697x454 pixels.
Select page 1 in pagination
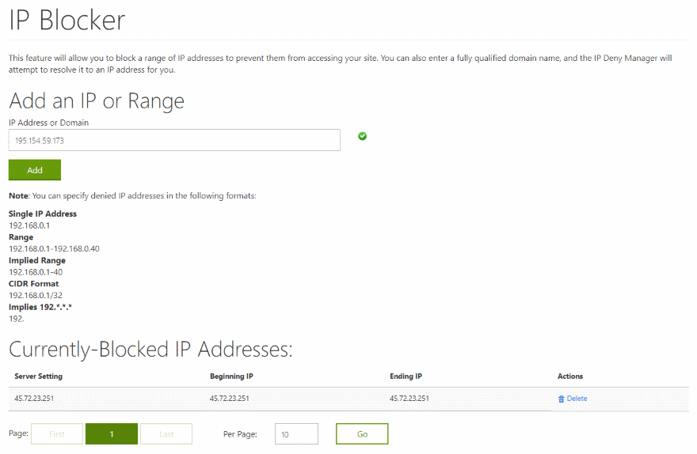(x=112, y=433)
